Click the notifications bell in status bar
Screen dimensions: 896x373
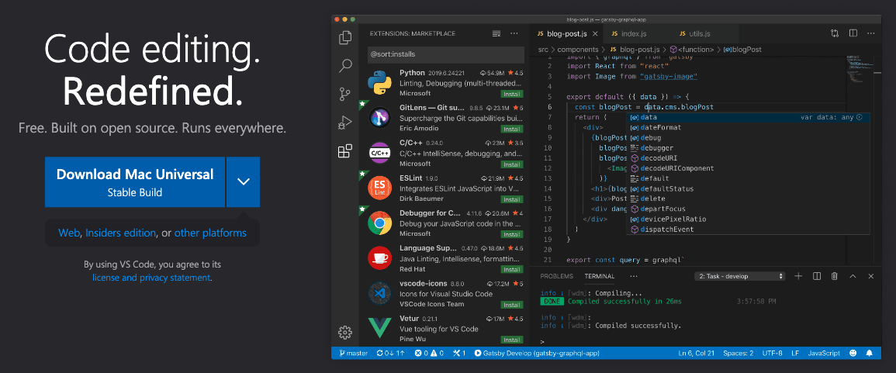[870, 353]
